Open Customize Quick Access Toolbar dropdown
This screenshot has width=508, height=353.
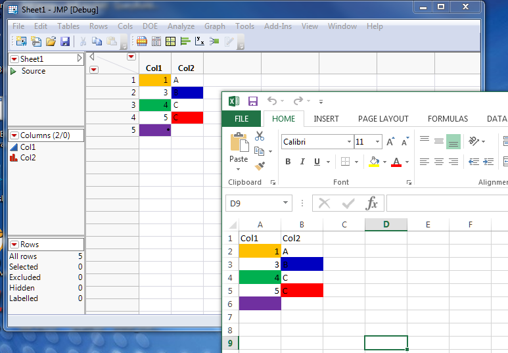tap(321, 101)
